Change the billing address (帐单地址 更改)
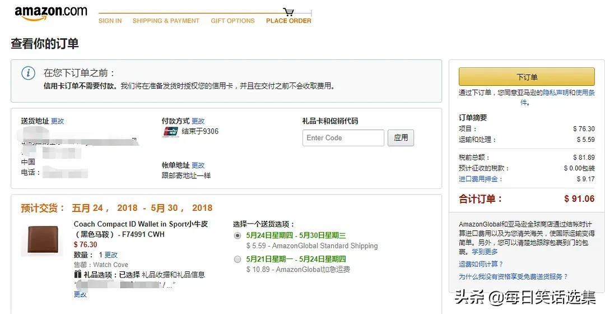Image resolution: width=605 pixels, height=314 pixels. click(198, 165)
